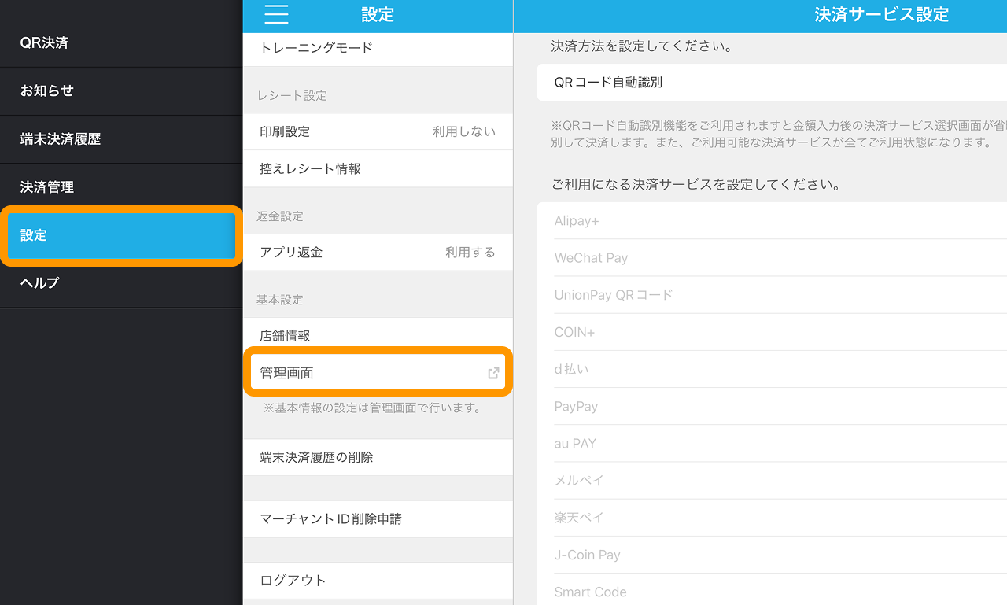Viewport: 1007px width, 605px height.
Task: Select the highlighted 設定 sidebar item
Action: (118, 235)
